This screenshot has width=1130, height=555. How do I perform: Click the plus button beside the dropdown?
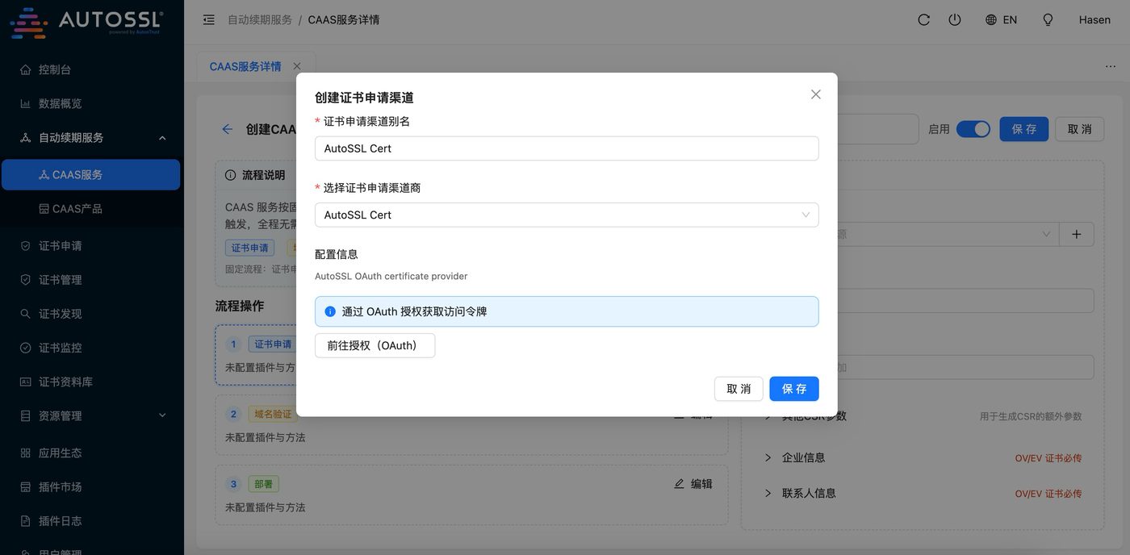pyautogui.click(x=1076, y=234)
